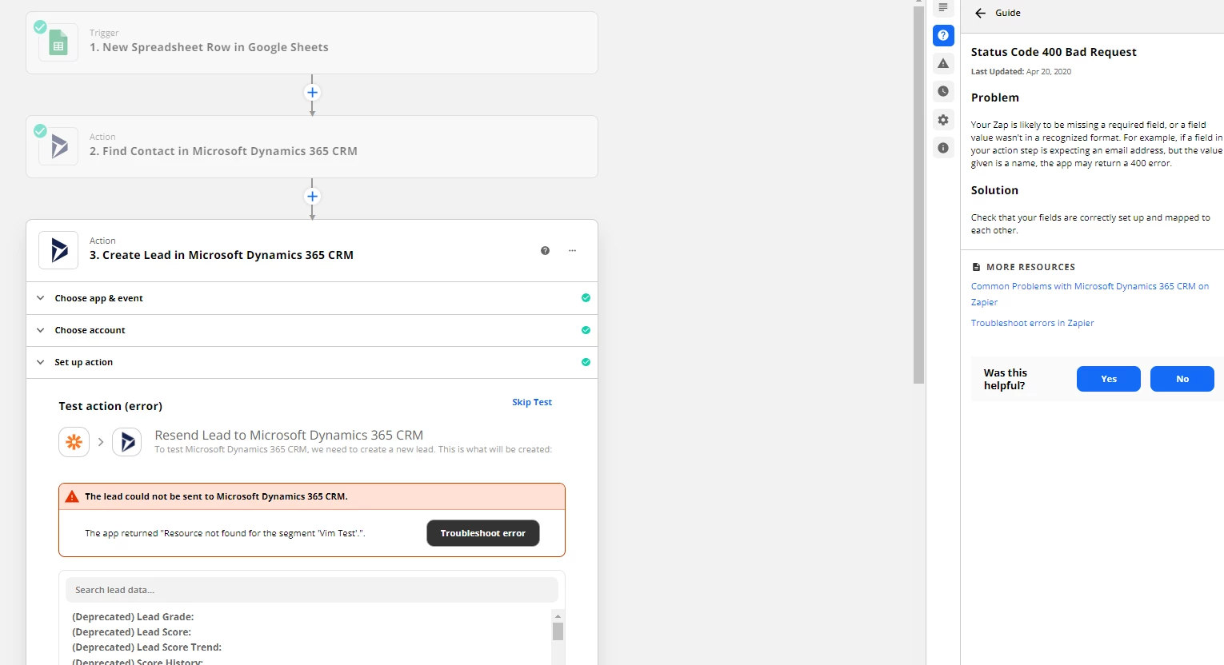Image resolution: width=1224 pixels, height=665 pixels.
Task: Open the three-dot menu on step 3
Action: click(x=572, y=250)
